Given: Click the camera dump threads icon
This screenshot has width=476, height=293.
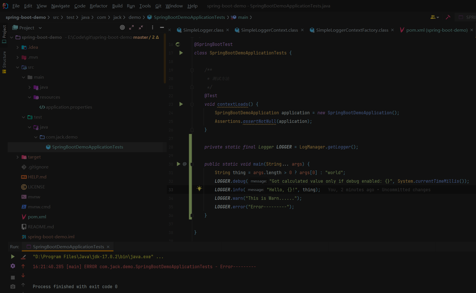Looking at the screenshot, I should pyautogui.click(x=13, y=286).
